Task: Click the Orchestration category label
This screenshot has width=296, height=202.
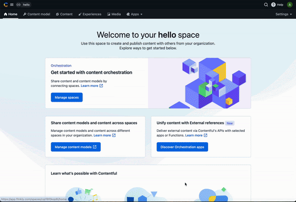Action: coord(61,66)
